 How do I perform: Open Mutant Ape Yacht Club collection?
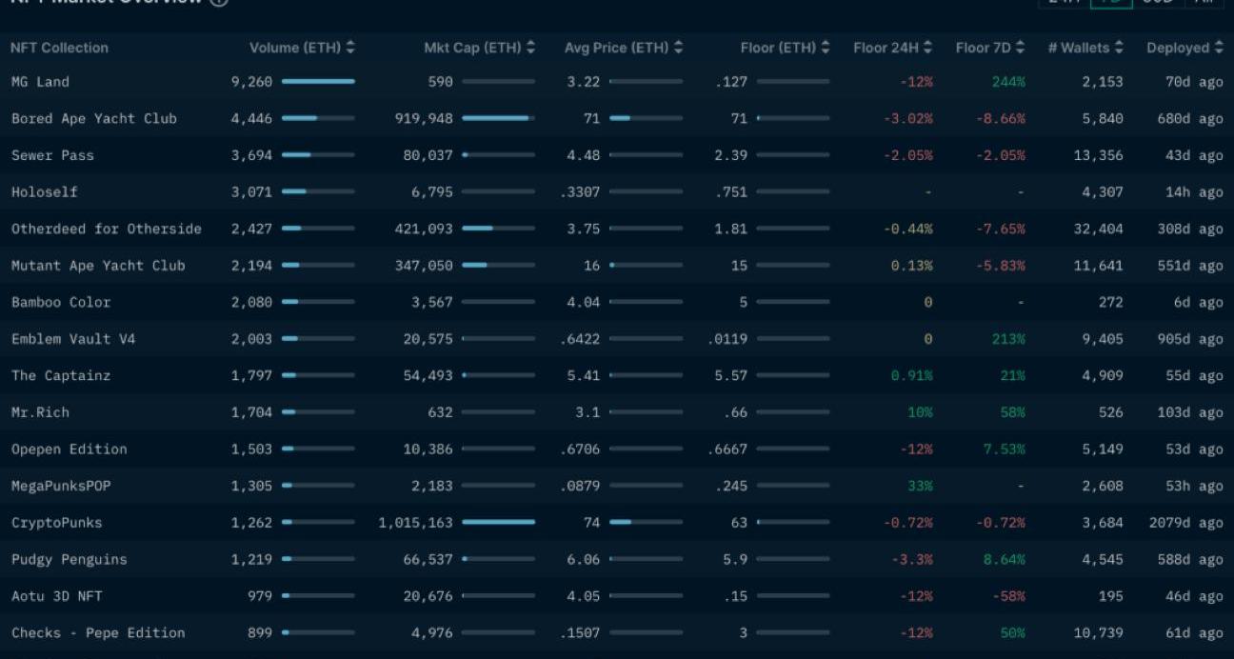(x=98, y=266)
